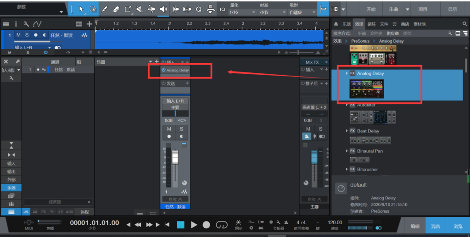
Task: Toggle the loop button in transport
Action: pyautogui.click(x=222, y=225)
